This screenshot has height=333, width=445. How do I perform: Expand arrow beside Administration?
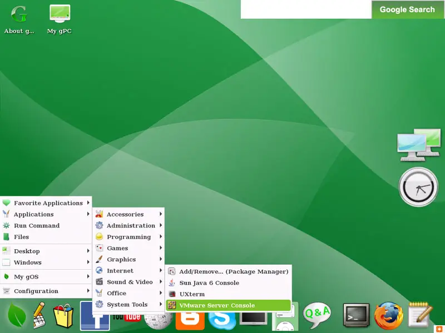click(x=161, y=225)
